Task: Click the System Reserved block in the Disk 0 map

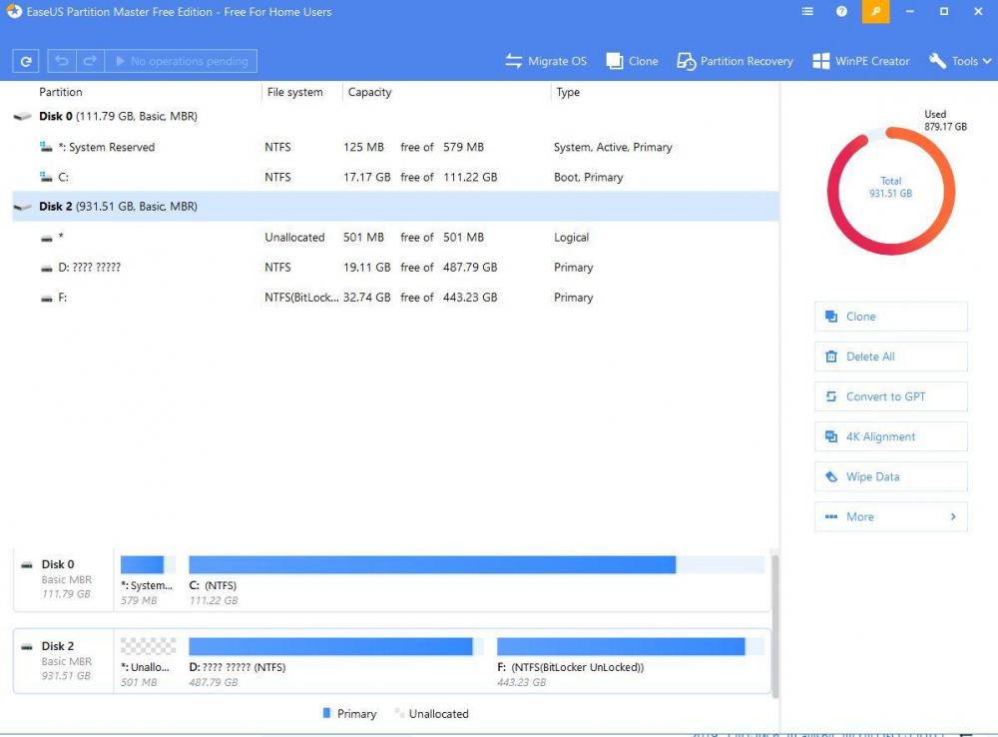Action: (148, 564)
